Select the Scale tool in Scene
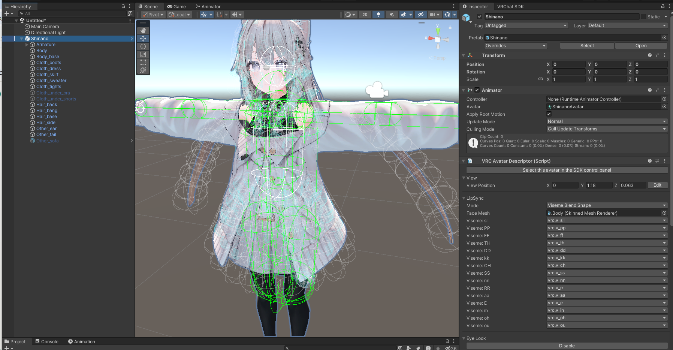 point(143,54)
